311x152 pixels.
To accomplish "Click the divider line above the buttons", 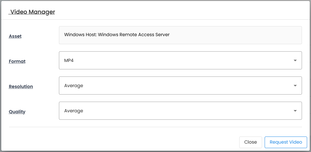I will (x=155, y=127).
